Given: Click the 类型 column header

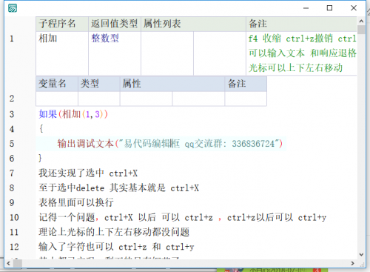Looking at the screenshot, I should (x=99, y=84).
